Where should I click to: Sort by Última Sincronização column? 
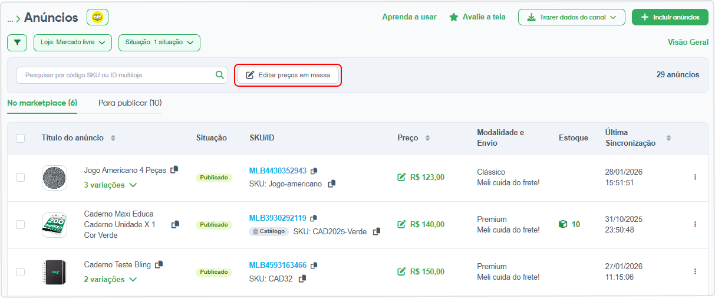[x=668, y=138]
